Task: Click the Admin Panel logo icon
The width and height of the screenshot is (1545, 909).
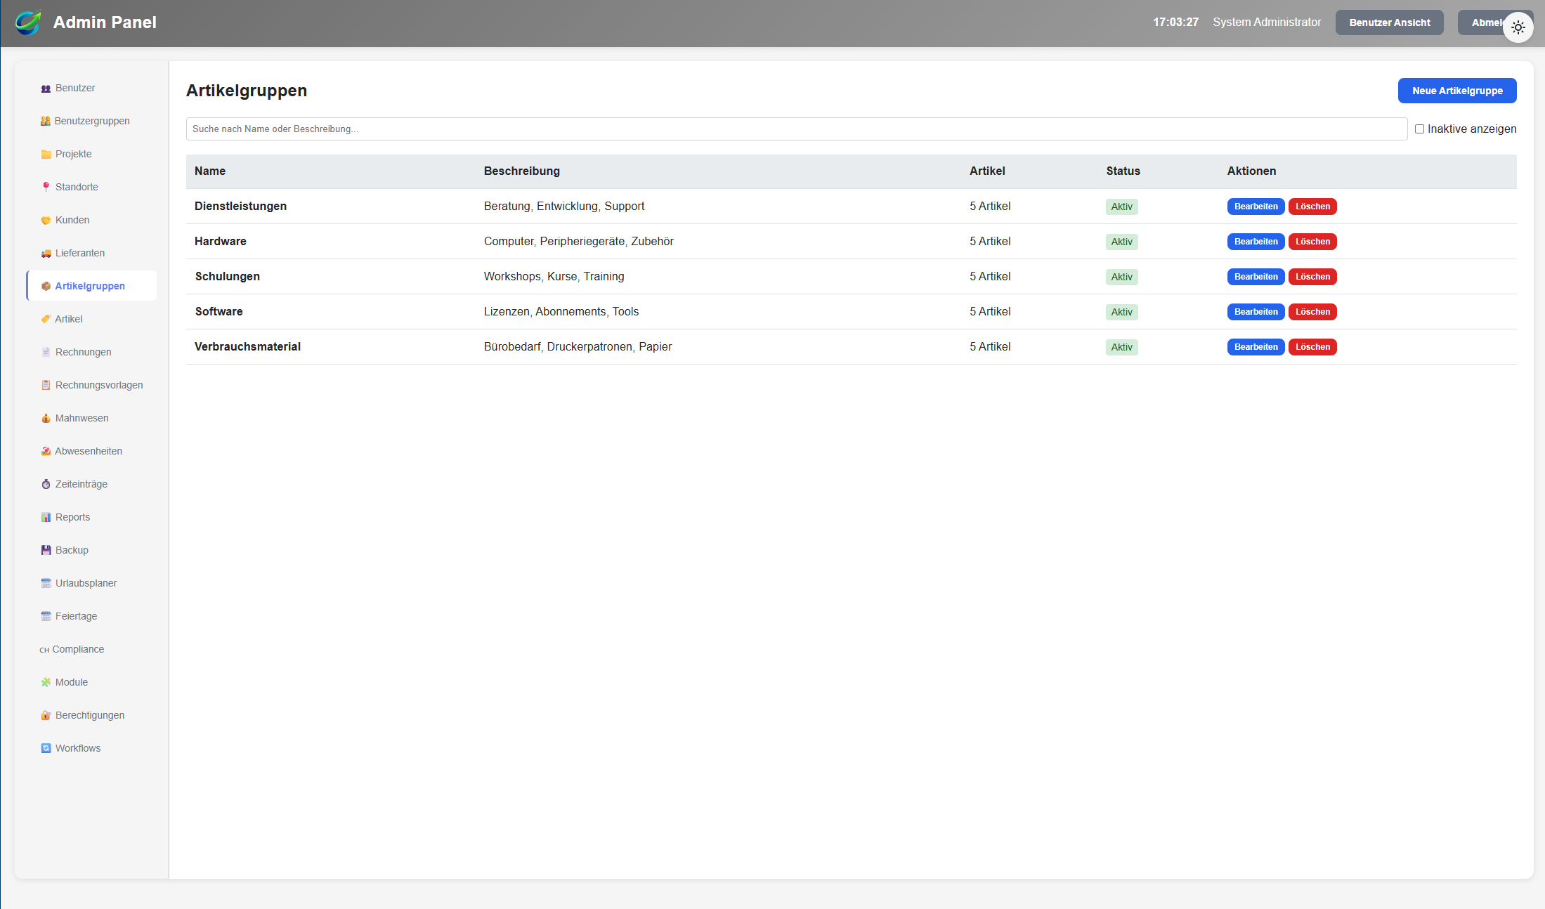Action: pyautogui.click(x=28, y=22)
